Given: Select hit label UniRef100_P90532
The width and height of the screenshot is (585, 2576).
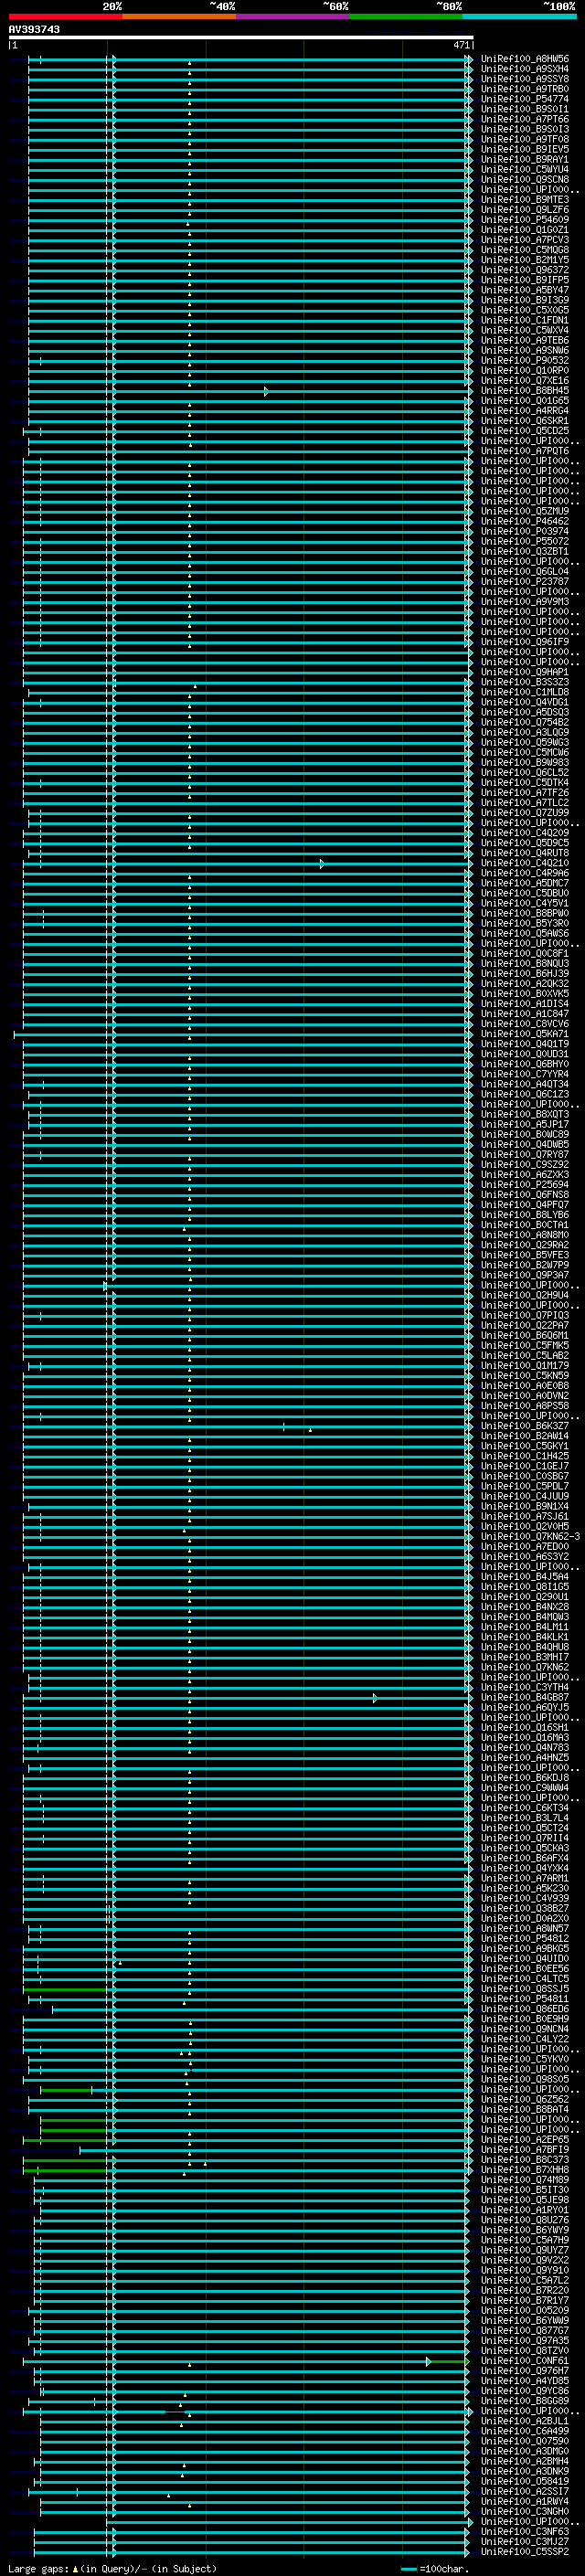Looking at the screenshot, I should coord(525,360).
